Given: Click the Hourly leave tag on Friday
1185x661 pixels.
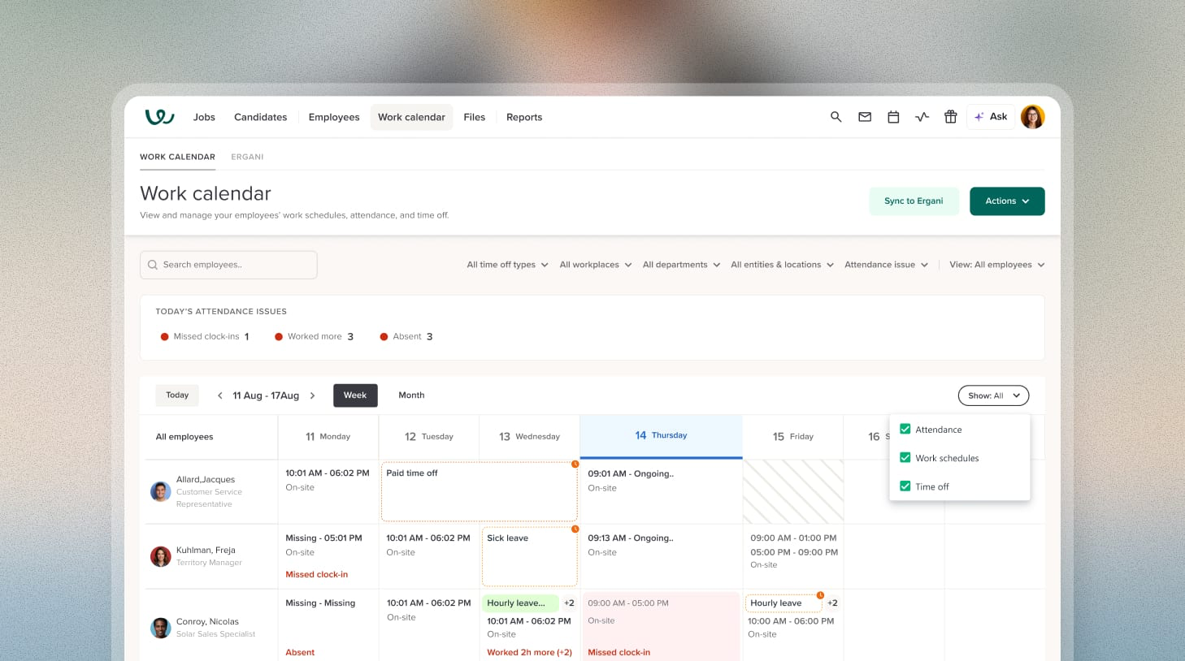Looking at the screenshot, I should pyautogui.click(x=783, y=603).
